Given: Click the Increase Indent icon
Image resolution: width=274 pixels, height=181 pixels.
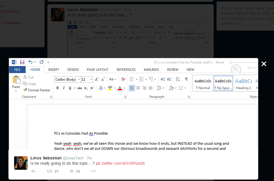Looking at the screenshot, I should (x=169, y=79).
